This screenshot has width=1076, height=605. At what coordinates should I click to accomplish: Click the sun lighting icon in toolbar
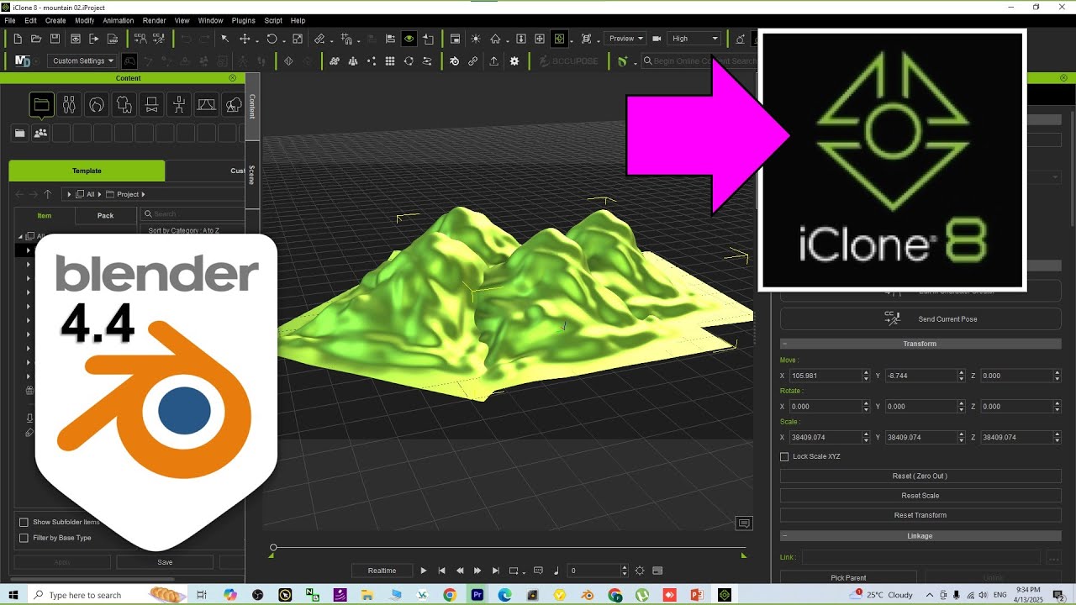pyautogui.click(x=476, y=39)
